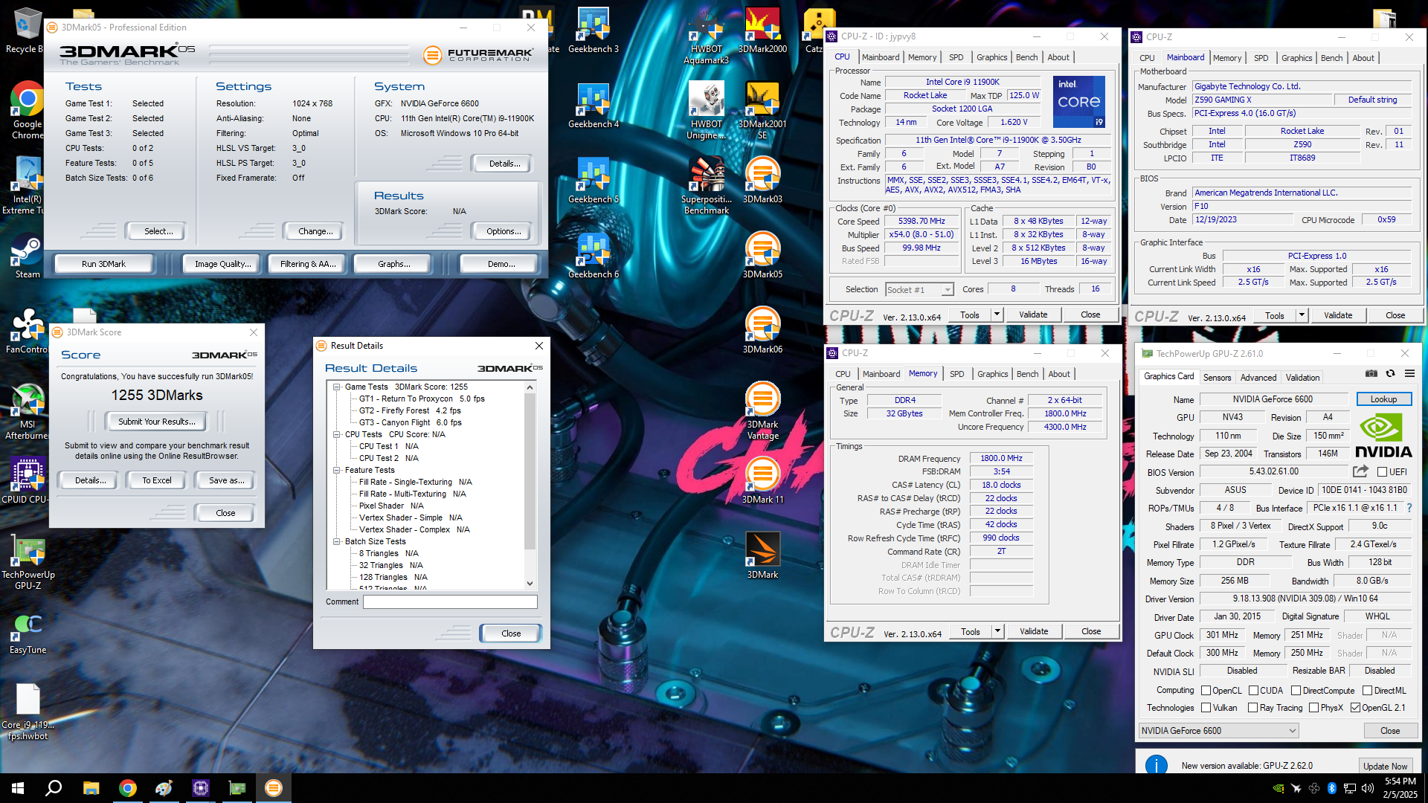Toggle the OpenGL 2.1 checkbox in GPU-Z
This screenshot has width=1428, height=803.
(1355, 708)
